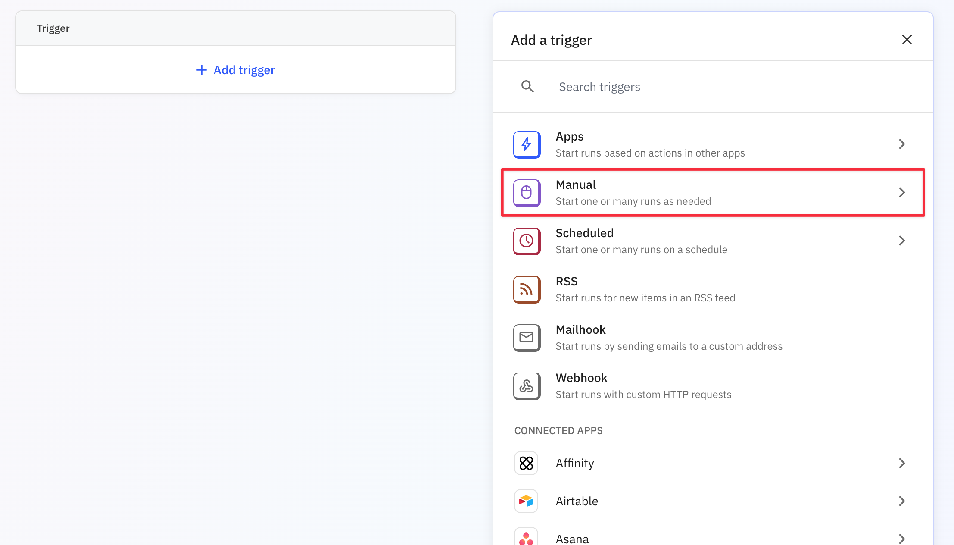Select the RSS trigger option
The width and height of the screenshot is (954, 545).
coord(645,289)
